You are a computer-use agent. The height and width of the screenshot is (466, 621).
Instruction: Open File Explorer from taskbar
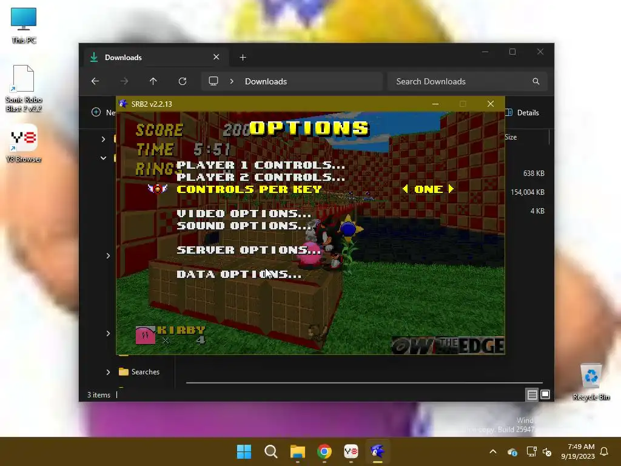click(297, 451)
